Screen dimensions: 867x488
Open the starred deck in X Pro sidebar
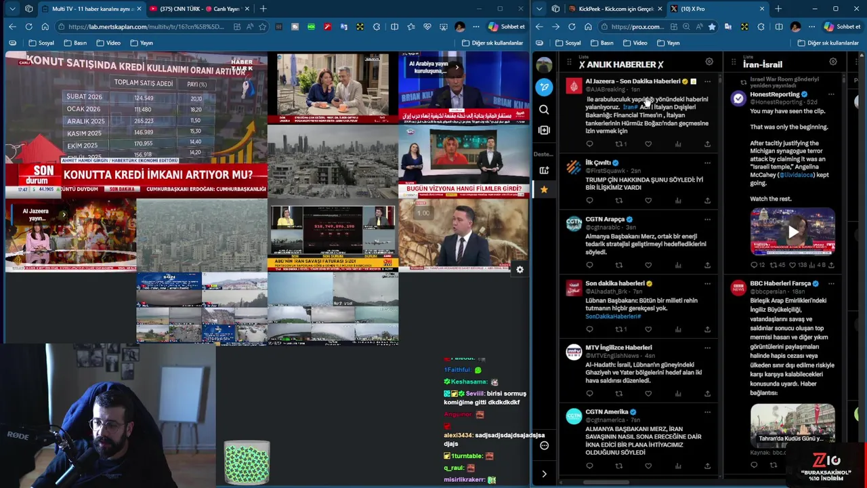pos(544,190)
